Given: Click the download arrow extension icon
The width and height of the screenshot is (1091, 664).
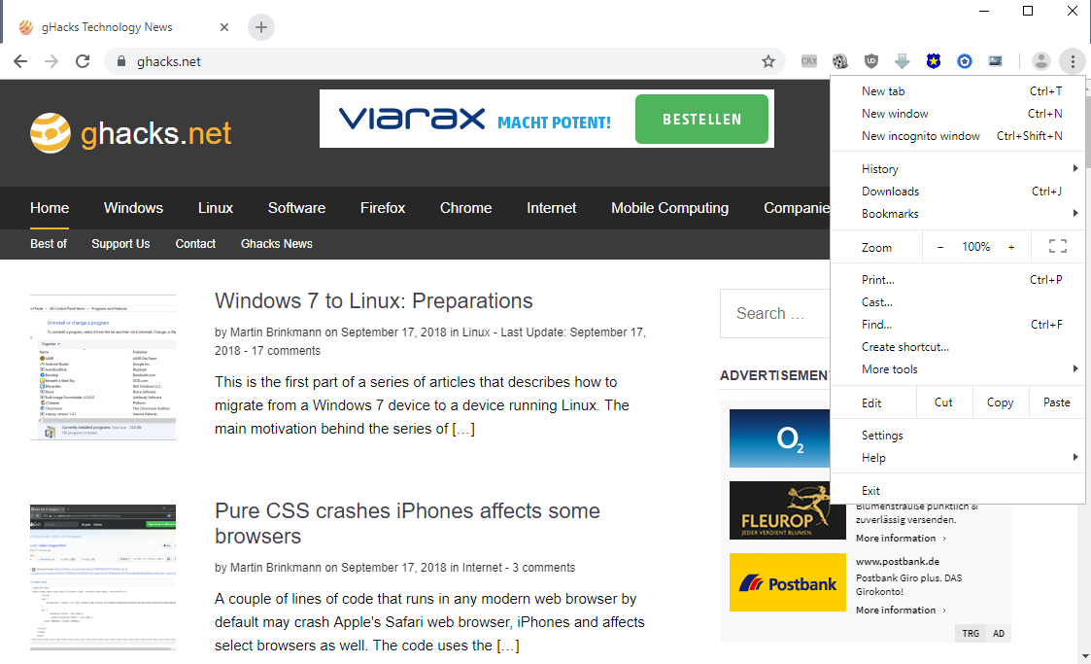Looking at the screenshot, I should tap(903, 61).
